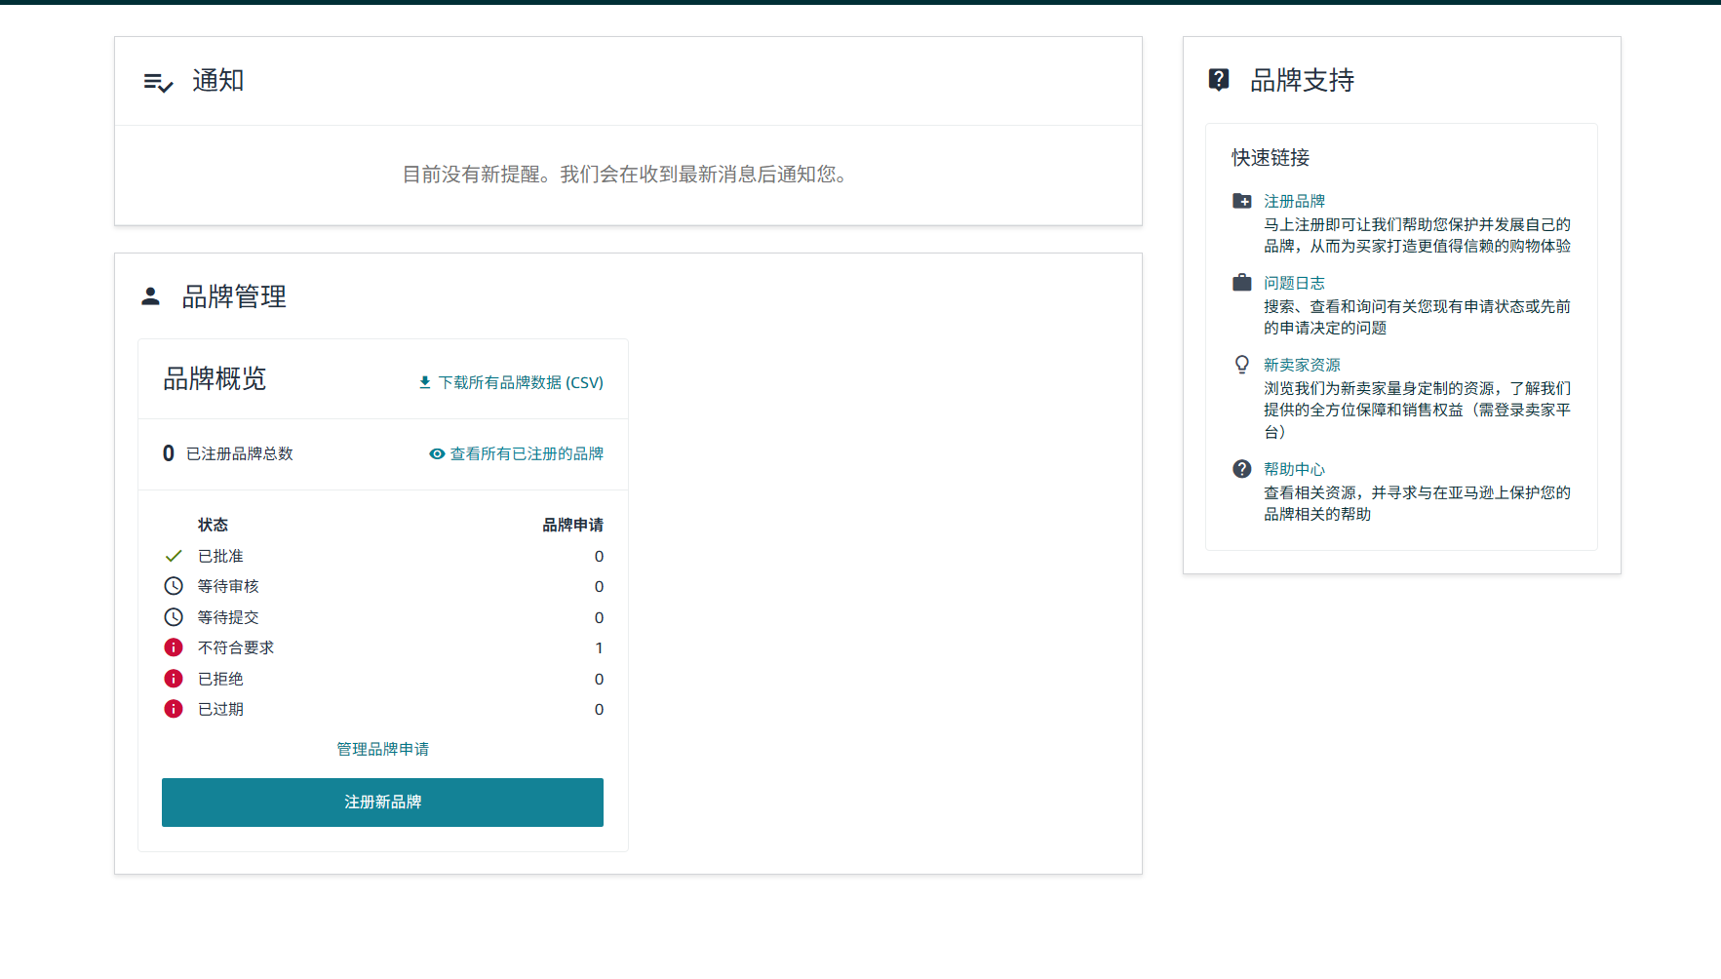This screenshot has height=979, width=1721.
Task: Click the 目前没有新提醒 notification message
Action: click(628, 175)
